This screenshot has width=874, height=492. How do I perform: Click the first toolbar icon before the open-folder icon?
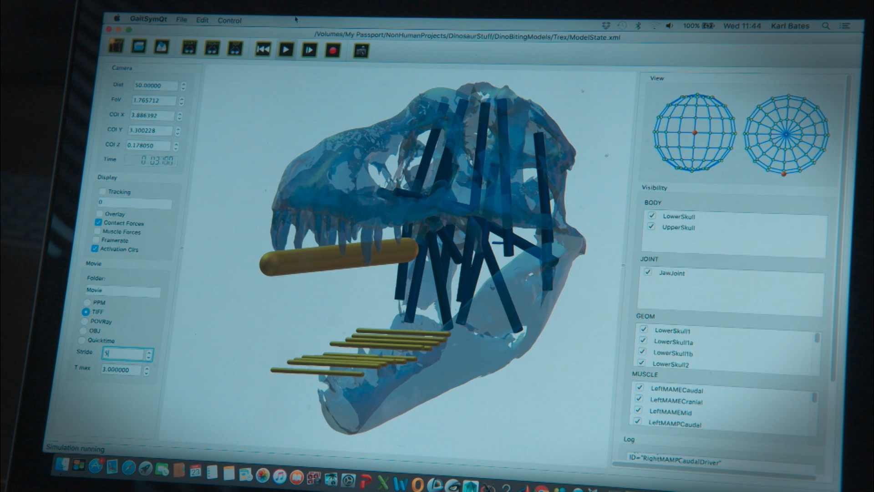[116, 46]
